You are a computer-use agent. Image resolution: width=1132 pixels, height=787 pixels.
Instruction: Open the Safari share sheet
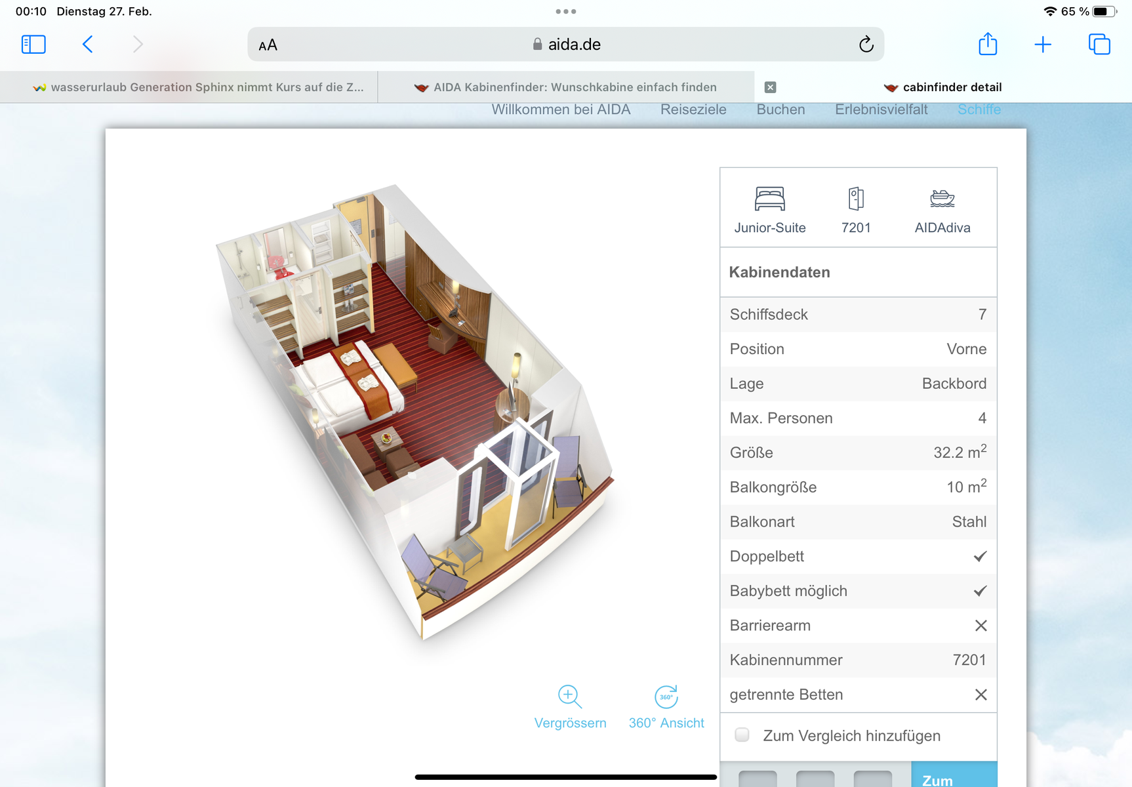point(988,45)
